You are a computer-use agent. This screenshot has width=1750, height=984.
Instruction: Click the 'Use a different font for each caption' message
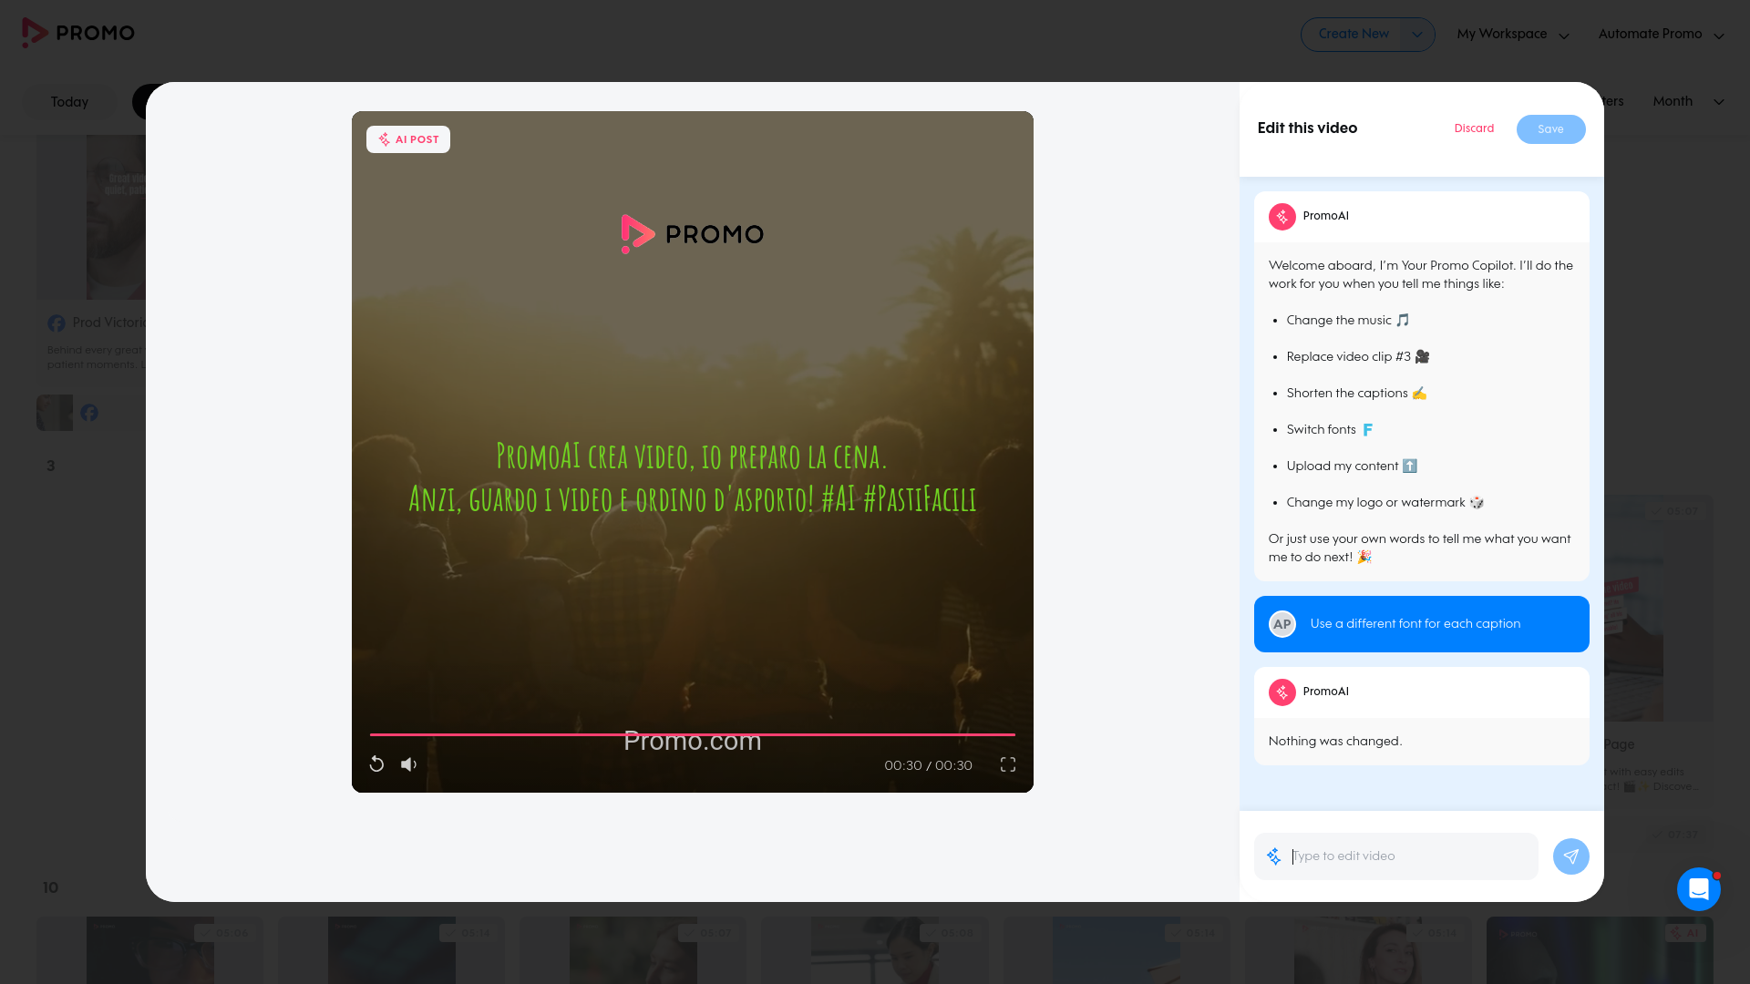coord(1422,624)
